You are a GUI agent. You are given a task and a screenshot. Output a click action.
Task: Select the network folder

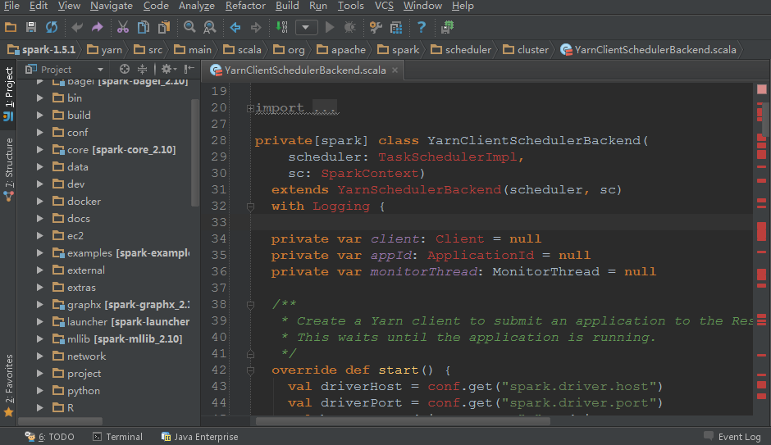point(87,356)
